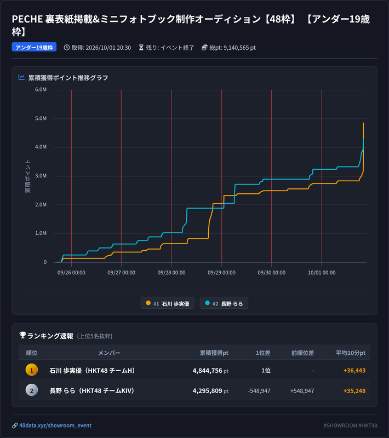Click the 10/01 00:00 axis label
Screen dimensions: 389x438
(322, 273)
